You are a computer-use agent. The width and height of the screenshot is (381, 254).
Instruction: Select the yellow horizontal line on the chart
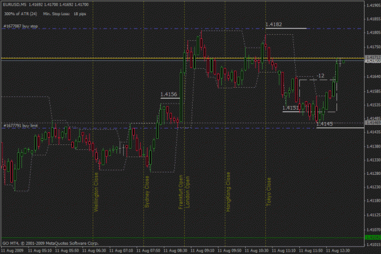[183, 58]
